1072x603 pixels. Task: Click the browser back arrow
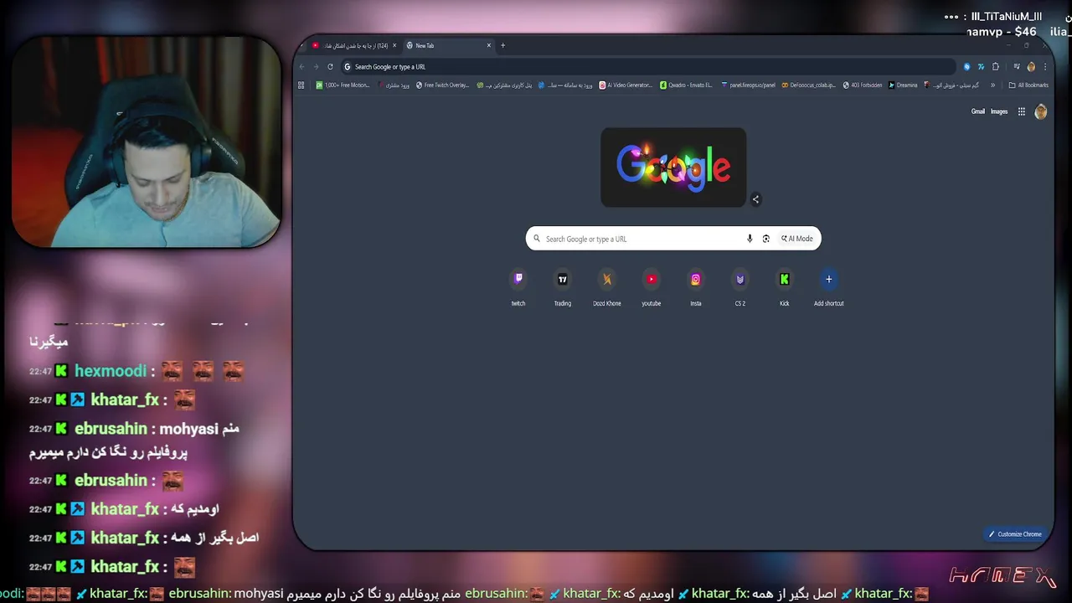pyautogui.click(x=302, y=67)
